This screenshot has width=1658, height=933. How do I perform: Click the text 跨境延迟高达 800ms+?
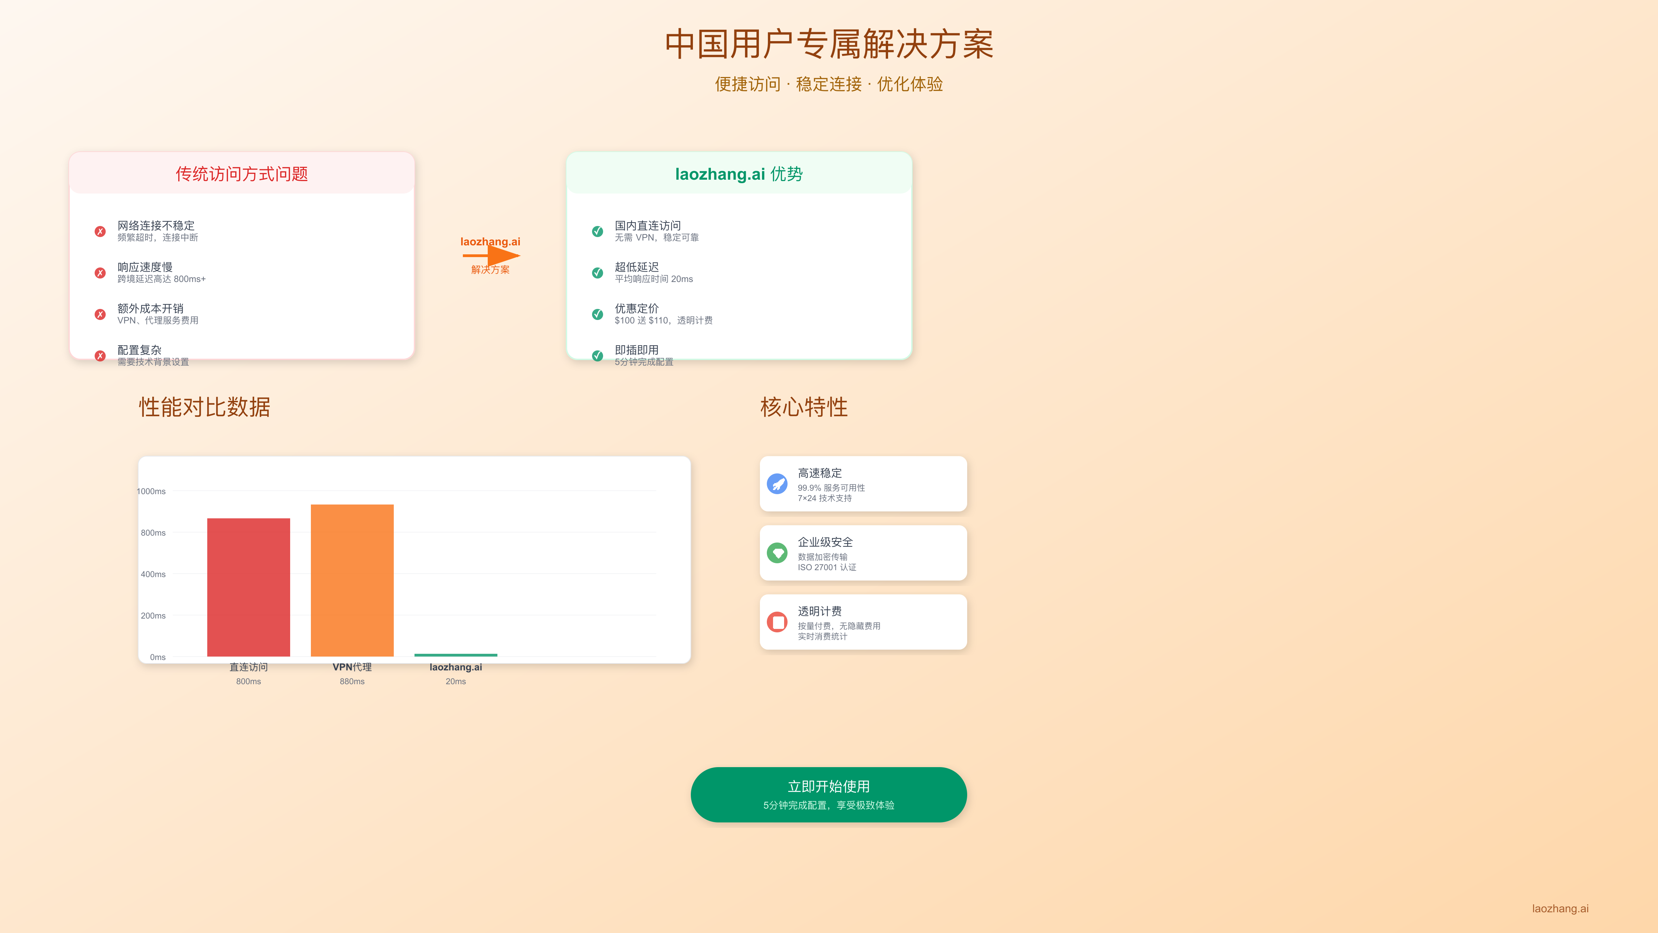pos(162,279)
